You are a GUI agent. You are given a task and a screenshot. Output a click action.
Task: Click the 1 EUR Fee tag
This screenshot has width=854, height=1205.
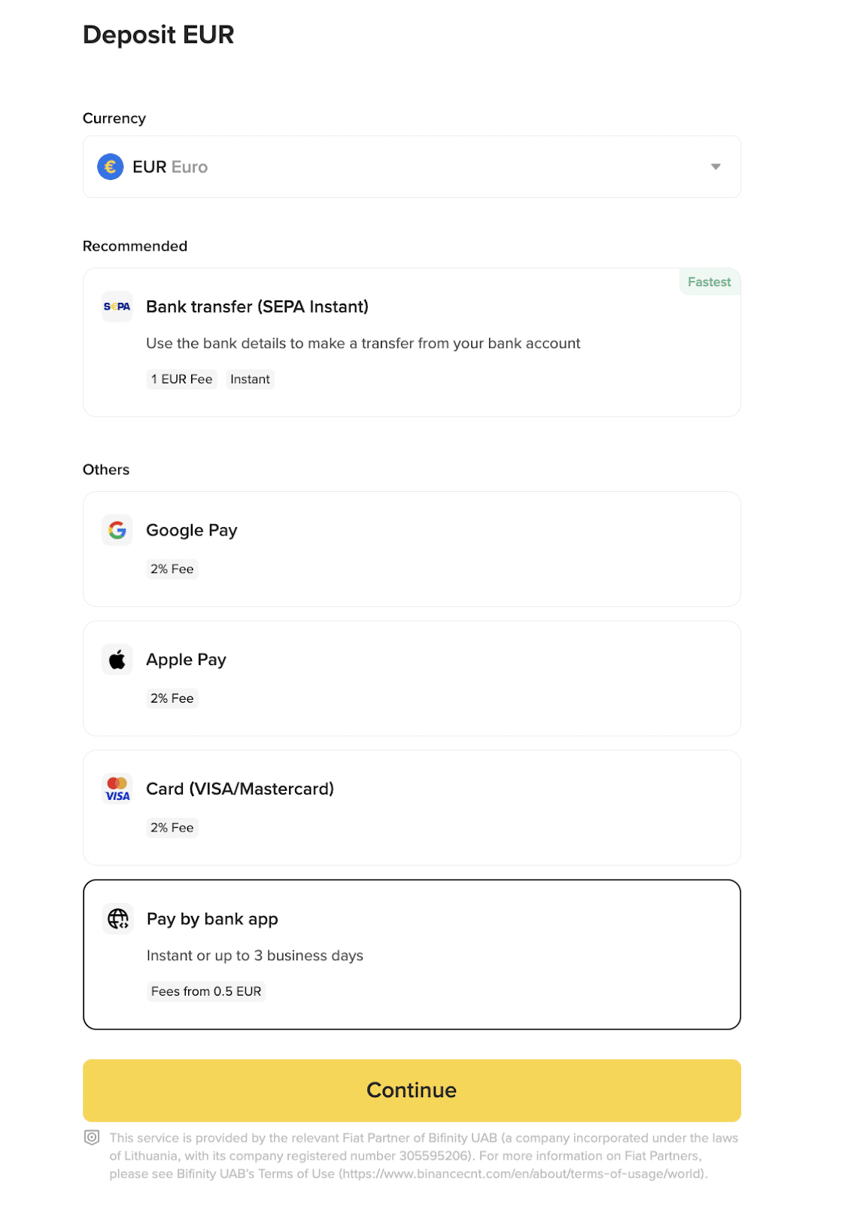coord(181,380)
